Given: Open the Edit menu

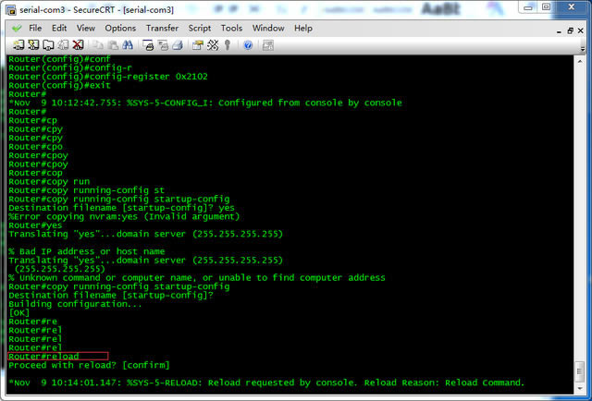Looking at the screenshot, I should 59,29.
